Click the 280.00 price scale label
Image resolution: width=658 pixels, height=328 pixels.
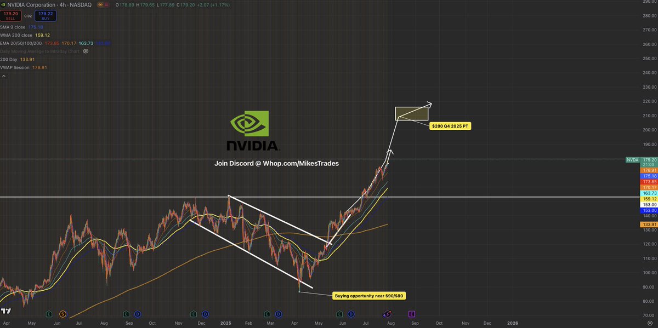[650, 16]
